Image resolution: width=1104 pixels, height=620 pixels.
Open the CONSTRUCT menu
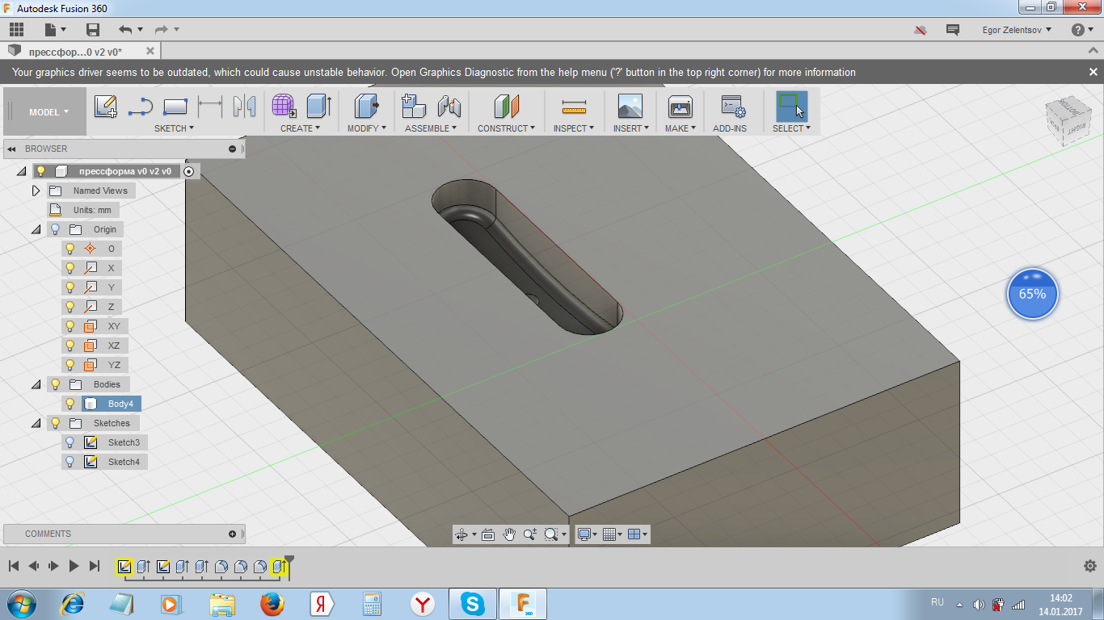coord(506,128)
